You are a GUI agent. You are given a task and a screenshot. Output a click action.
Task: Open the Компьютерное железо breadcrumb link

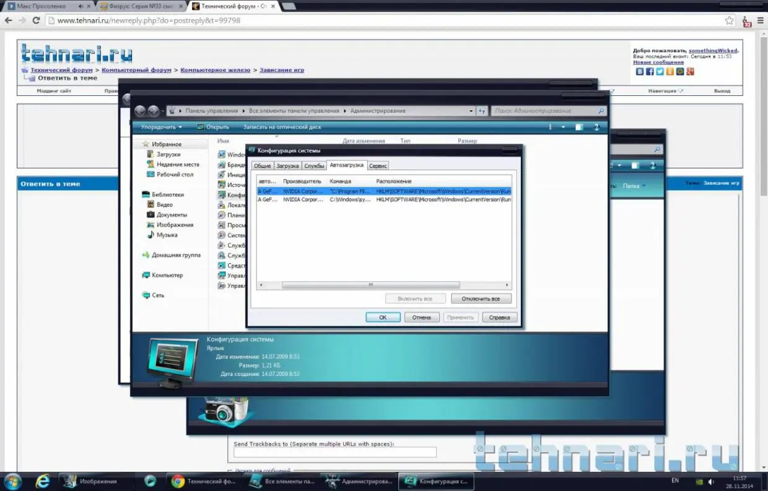[216, 70]
